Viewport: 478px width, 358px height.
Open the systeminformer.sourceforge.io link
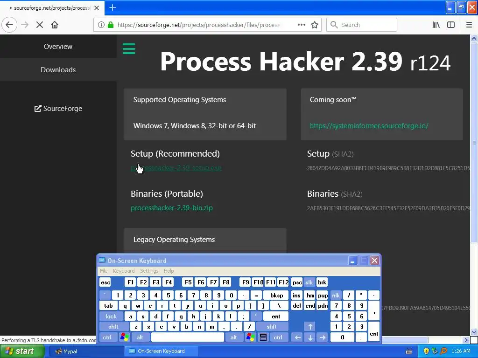pyautogui.click(x=369, y=126)
